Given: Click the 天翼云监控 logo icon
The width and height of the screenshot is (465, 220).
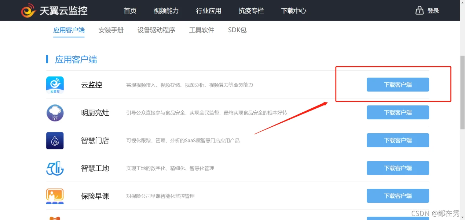Looking at the screenshot, I should [x=28, y=11].
